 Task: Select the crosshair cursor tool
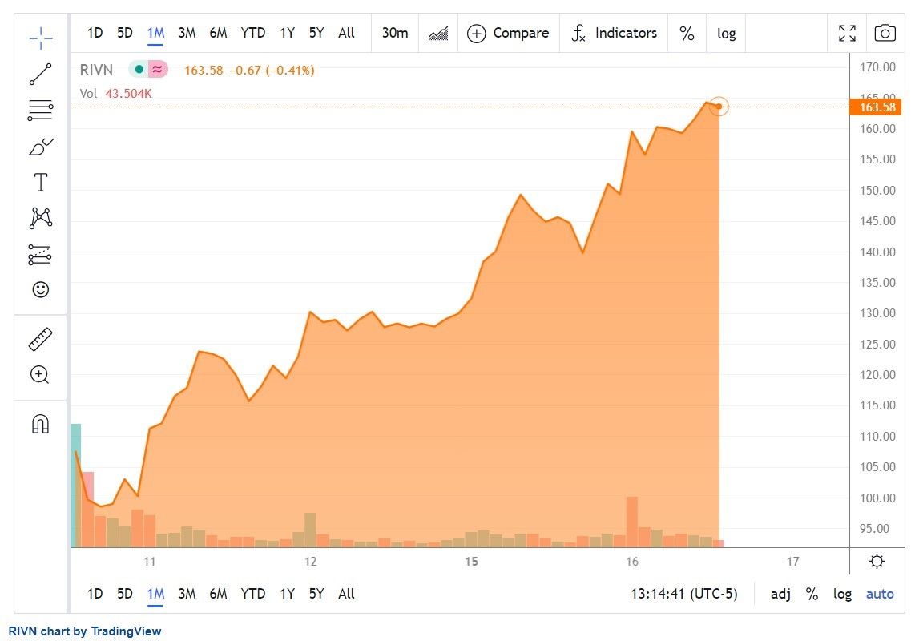[40, 37]
